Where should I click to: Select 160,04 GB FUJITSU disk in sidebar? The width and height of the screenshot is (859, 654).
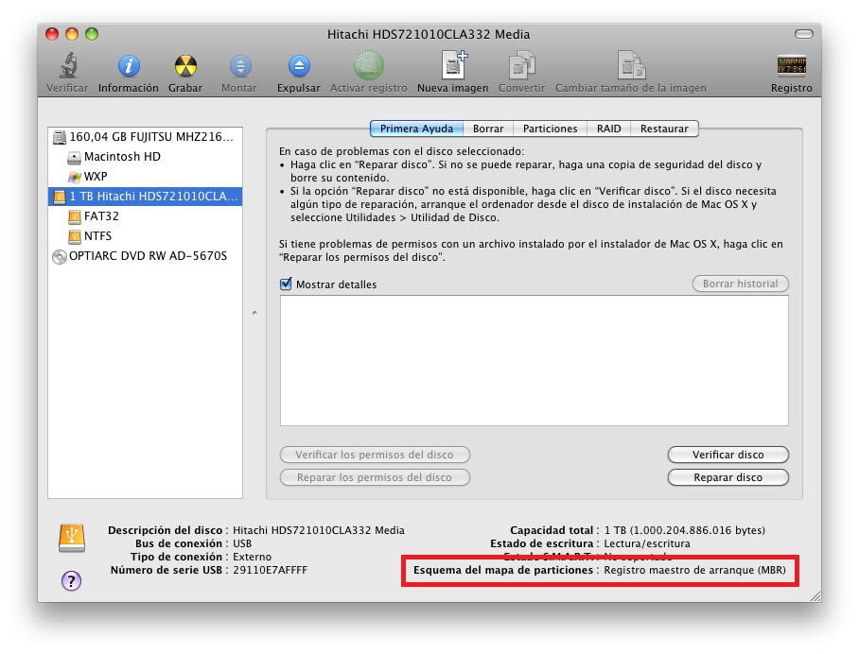145,137
